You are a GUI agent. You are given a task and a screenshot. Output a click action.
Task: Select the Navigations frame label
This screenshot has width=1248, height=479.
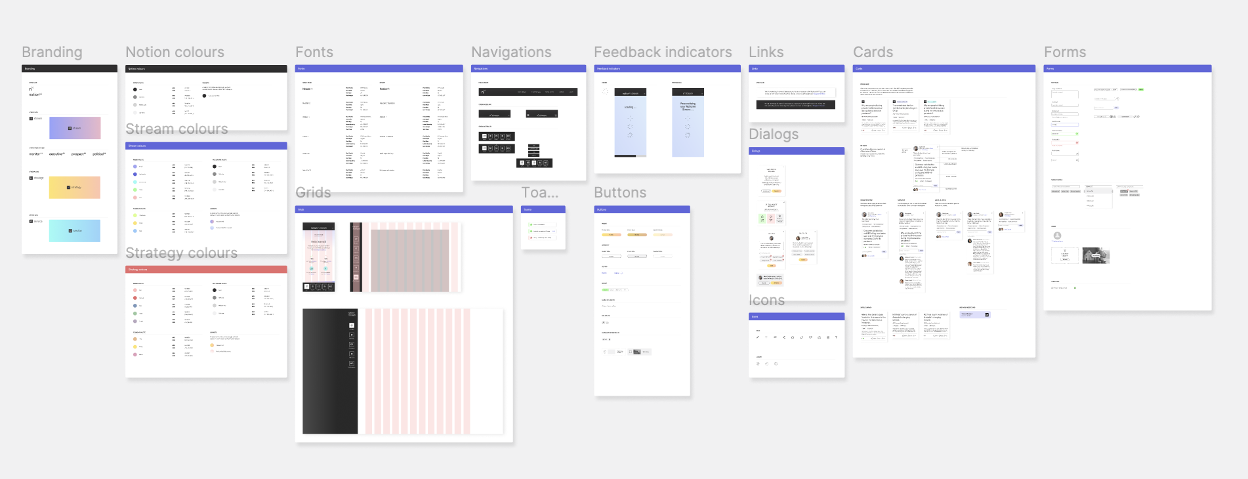(511, 52)
